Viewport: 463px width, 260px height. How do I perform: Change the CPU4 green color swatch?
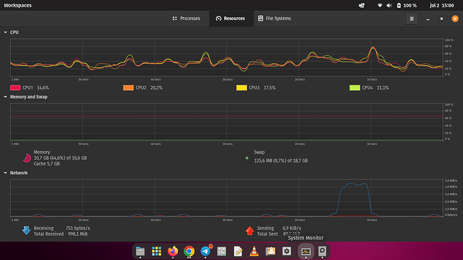355,88
